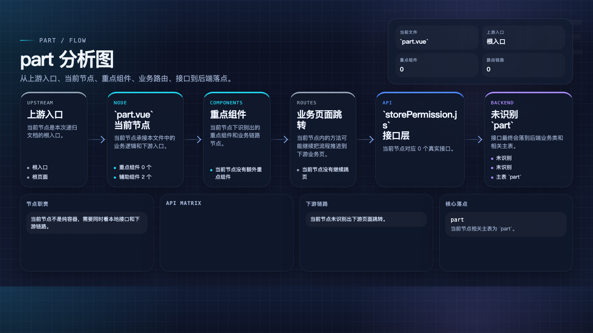593x333 pixels.
Task: Click the arrow between ROUTES and API cards
Action: 365,139
